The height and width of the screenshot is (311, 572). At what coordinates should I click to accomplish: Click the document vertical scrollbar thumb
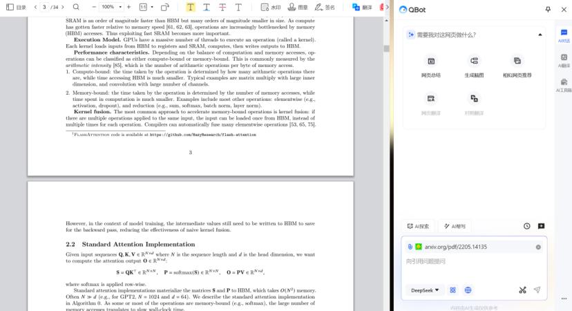386,48
